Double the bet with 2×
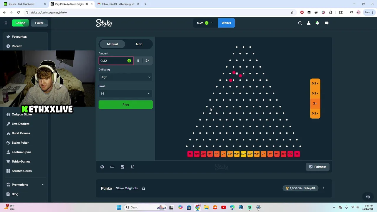The width and height of the screenshot is (377, 212). pos(147,61)
